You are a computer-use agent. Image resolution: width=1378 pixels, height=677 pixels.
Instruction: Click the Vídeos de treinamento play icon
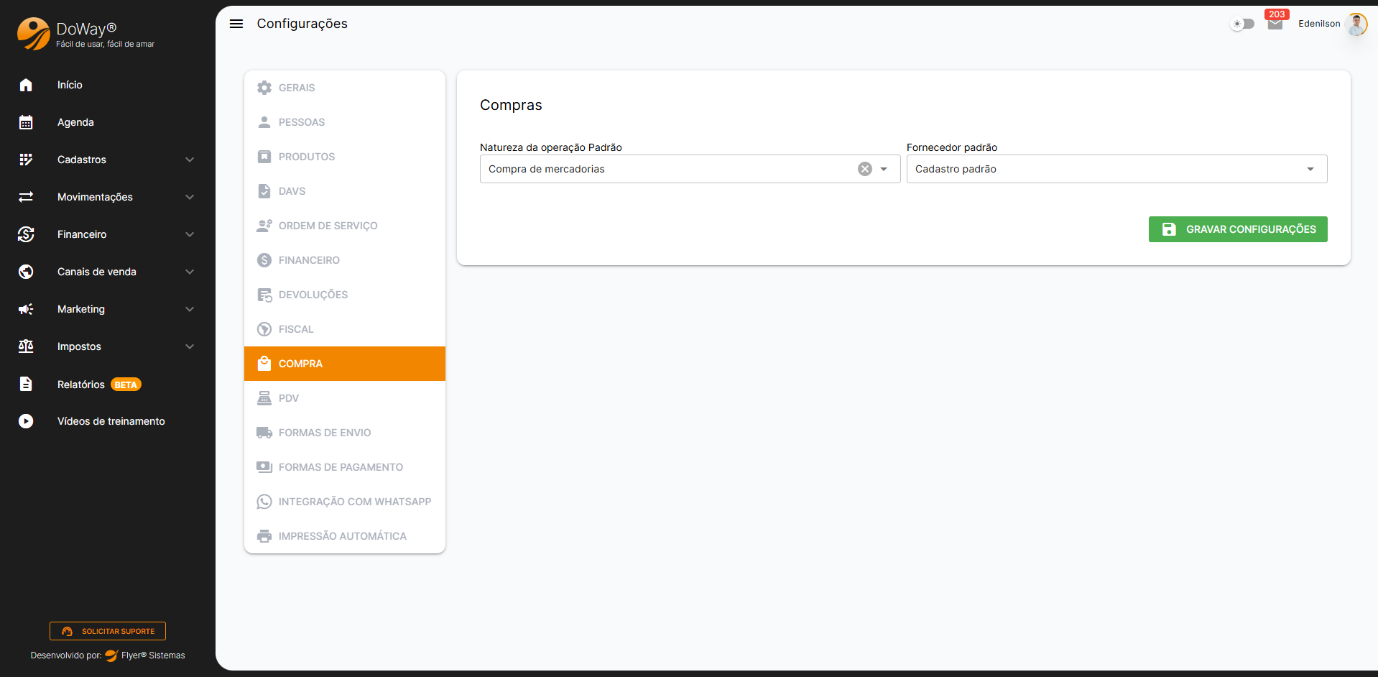tap(26, 421)
